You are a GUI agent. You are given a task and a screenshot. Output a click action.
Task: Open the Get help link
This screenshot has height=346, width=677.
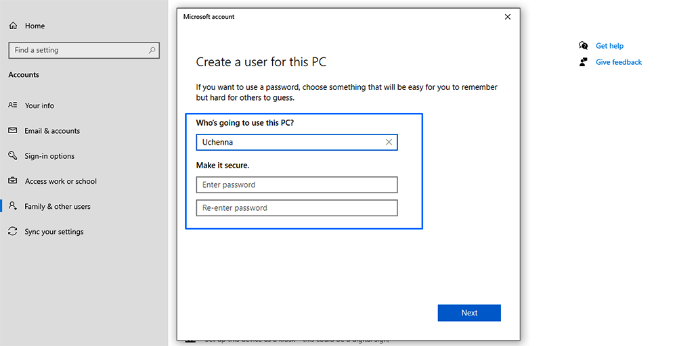pos(609,46)
